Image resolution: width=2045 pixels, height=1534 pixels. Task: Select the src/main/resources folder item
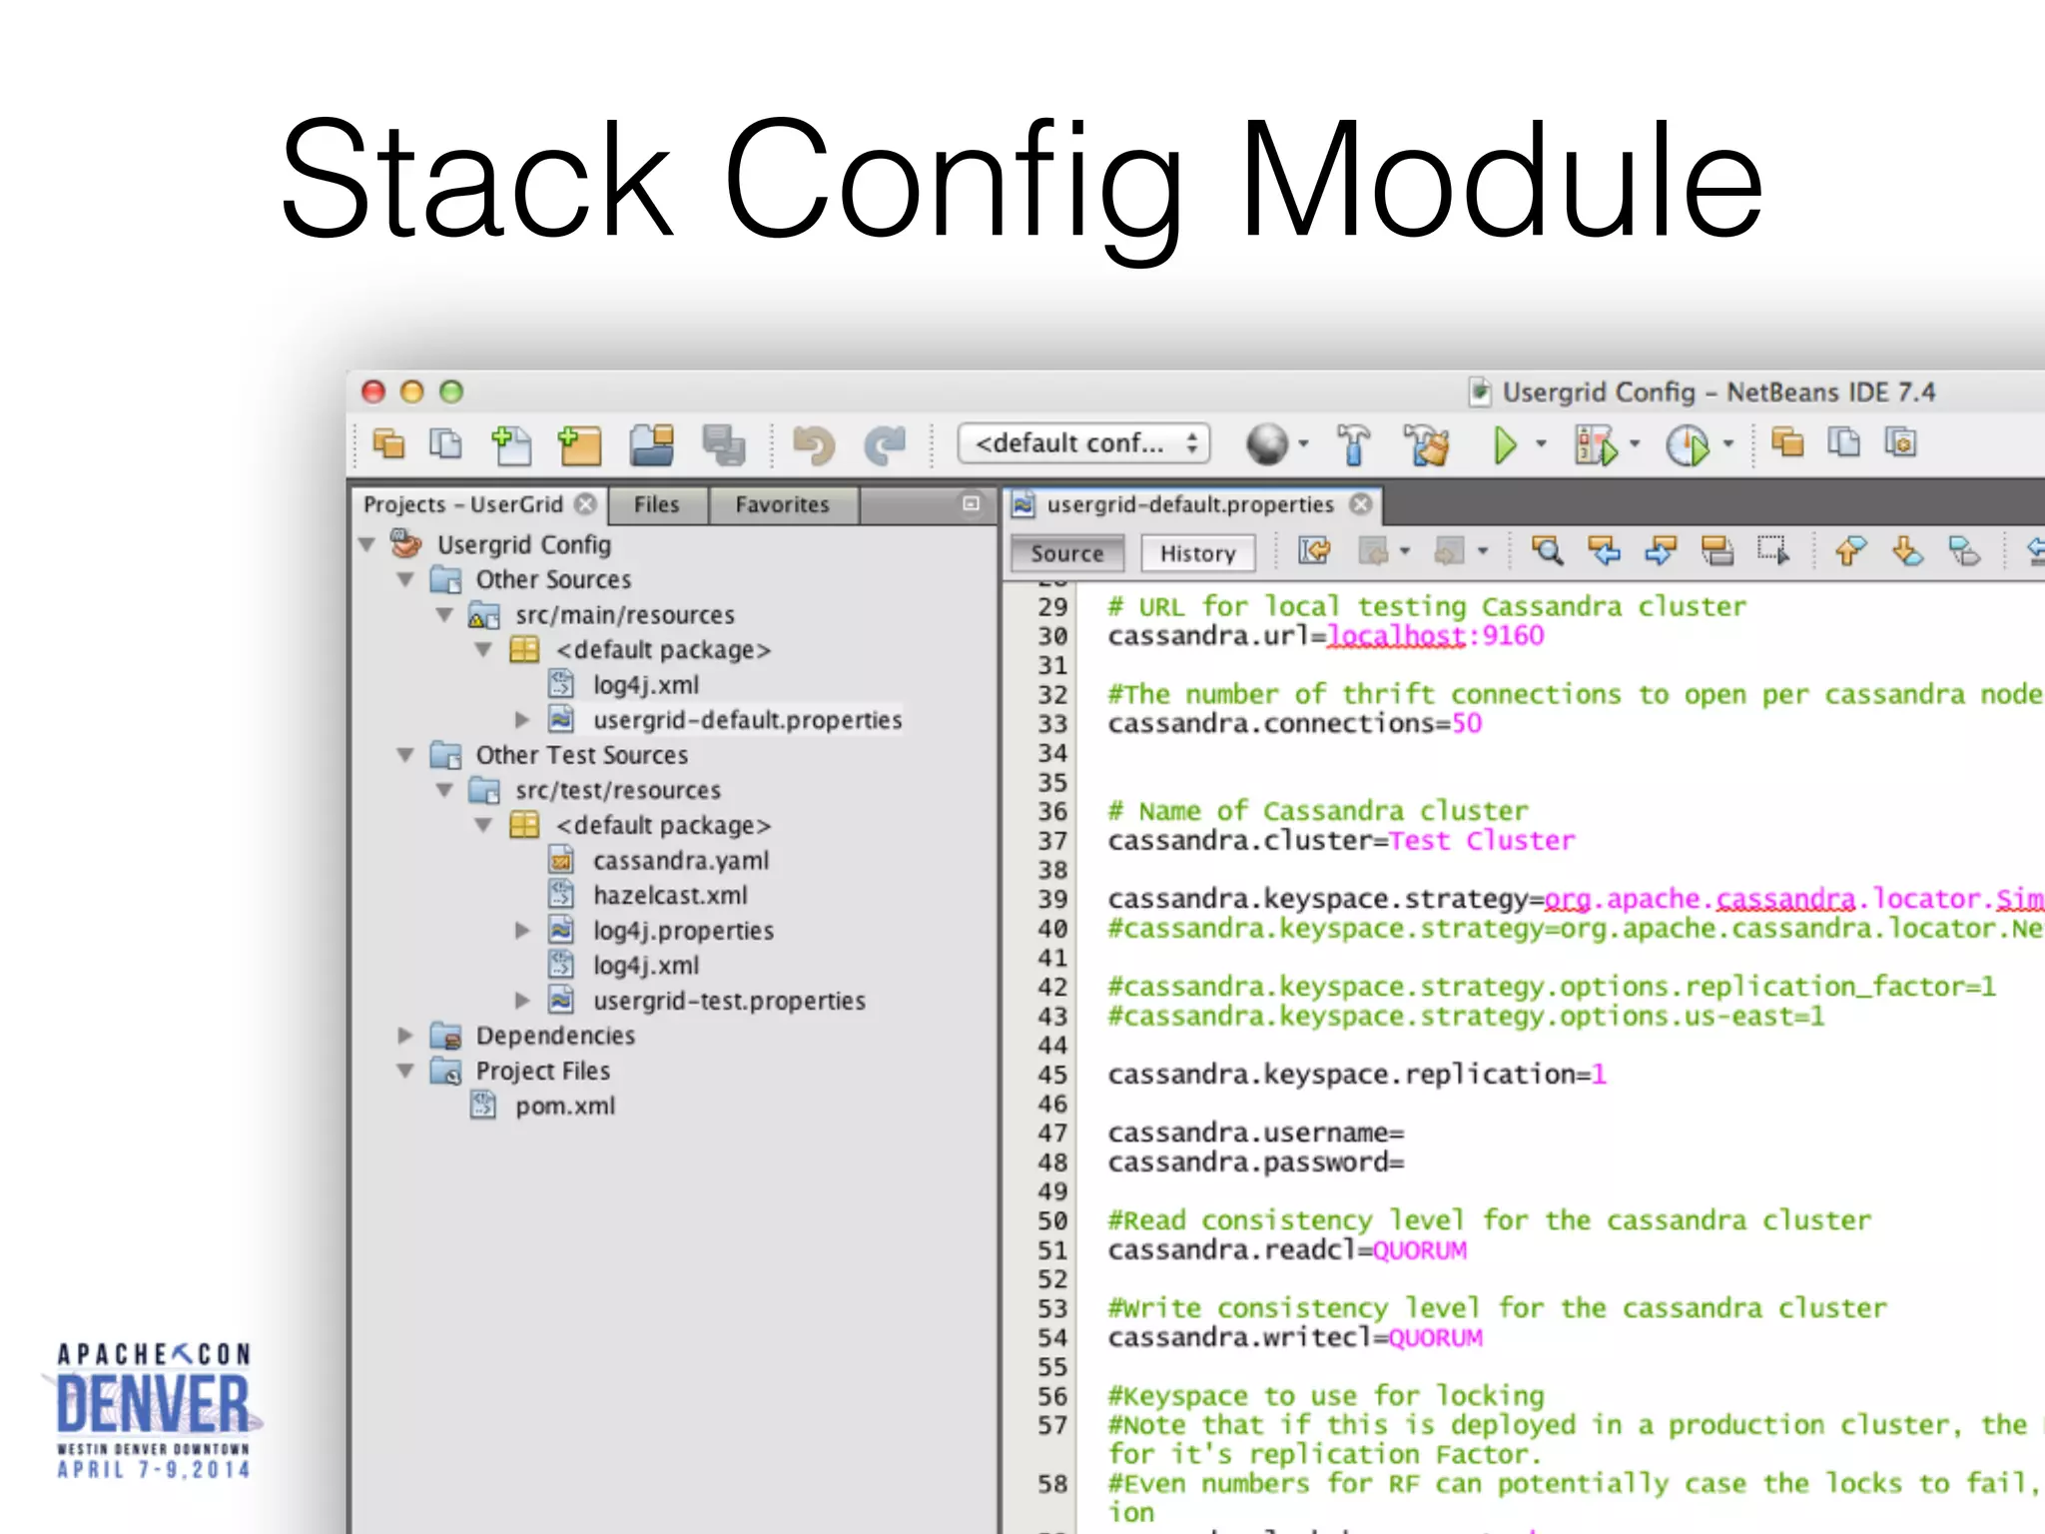[625, 615]
